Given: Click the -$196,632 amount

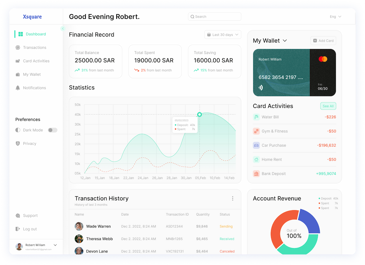Looking at the screenshot, I should (326, 145).
